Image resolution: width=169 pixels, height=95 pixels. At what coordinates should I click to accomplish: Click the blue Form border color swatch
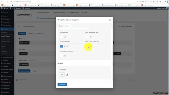point(62,46)
